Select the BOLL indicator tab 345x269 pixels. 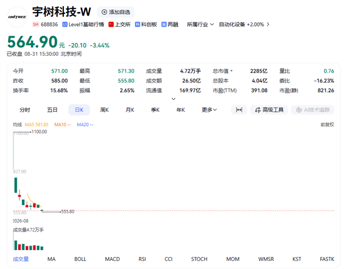(x=80, y=259)
